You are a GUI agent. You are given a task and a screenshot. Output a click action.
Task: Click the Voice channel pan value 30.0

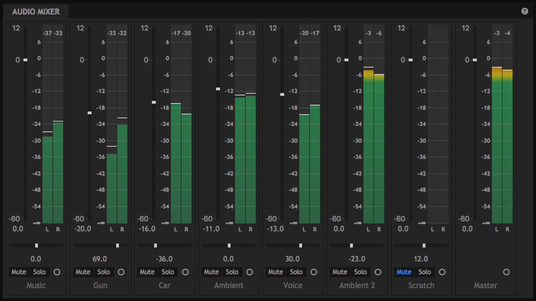(x=293, y=259)
